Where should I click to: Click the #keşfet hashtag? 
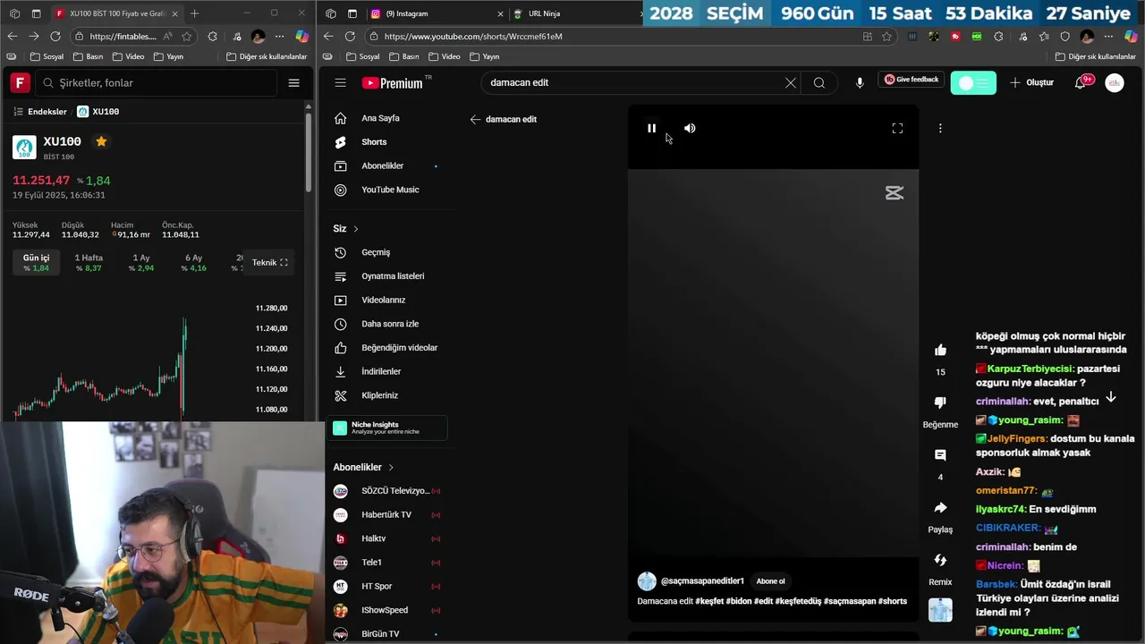[709, 601]
